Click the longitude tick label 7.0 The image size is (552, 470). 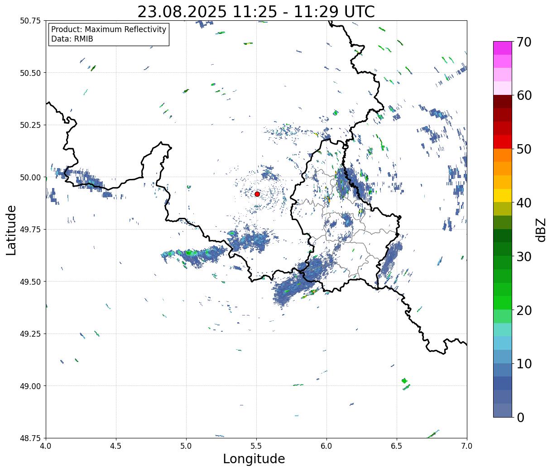pos(467,446)
